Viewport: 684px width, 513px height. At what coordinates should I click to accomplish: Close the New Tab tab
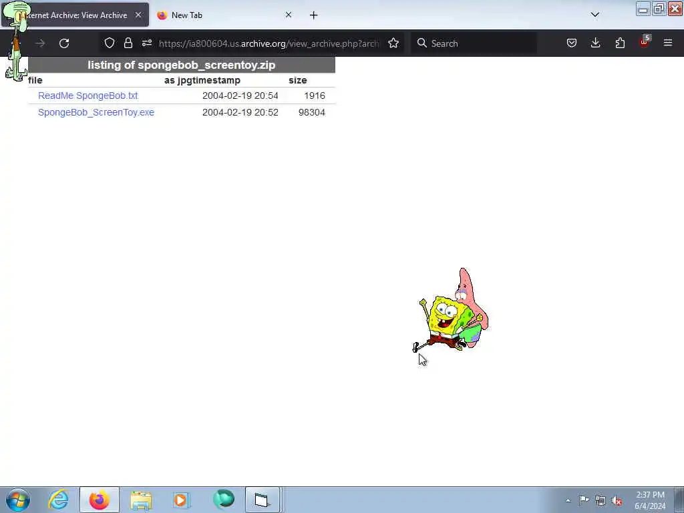pyautogui.click(x=289, y=15)
